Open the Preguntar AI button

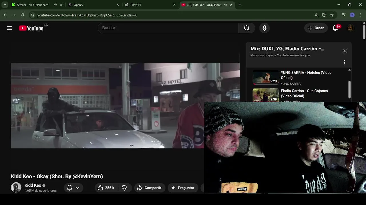pyautogui.click(x=183, y=188)
